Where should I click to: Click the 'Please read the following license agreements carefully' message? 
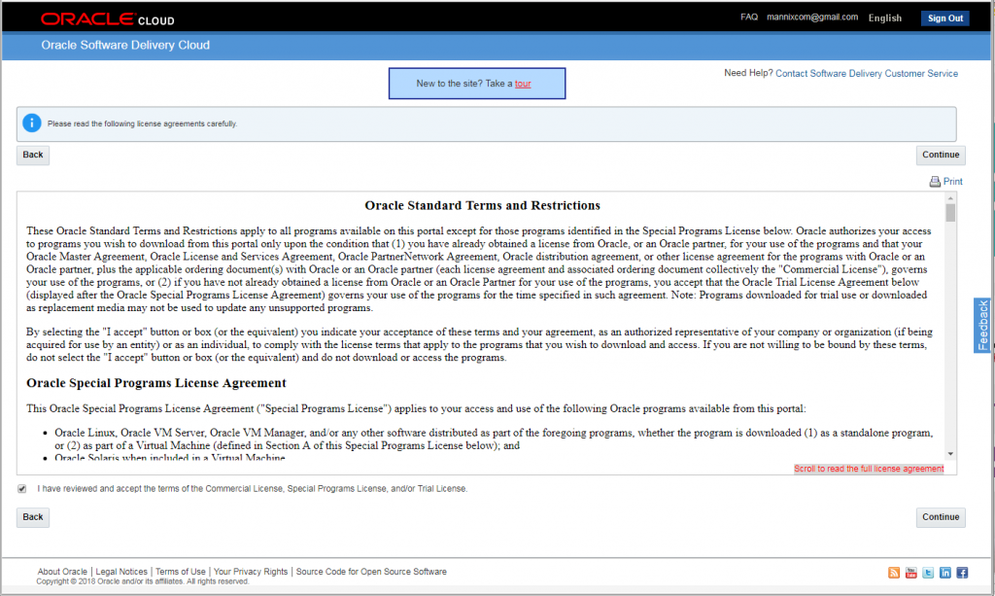(142, 123)
